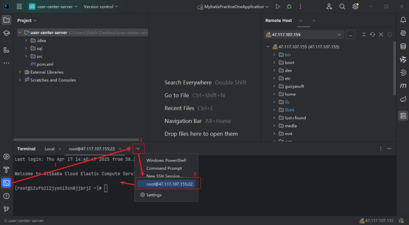The height and width of the screenshot is (225, 409).
Task: Open pom.xml in the project tree
Action: coord(45,64)
